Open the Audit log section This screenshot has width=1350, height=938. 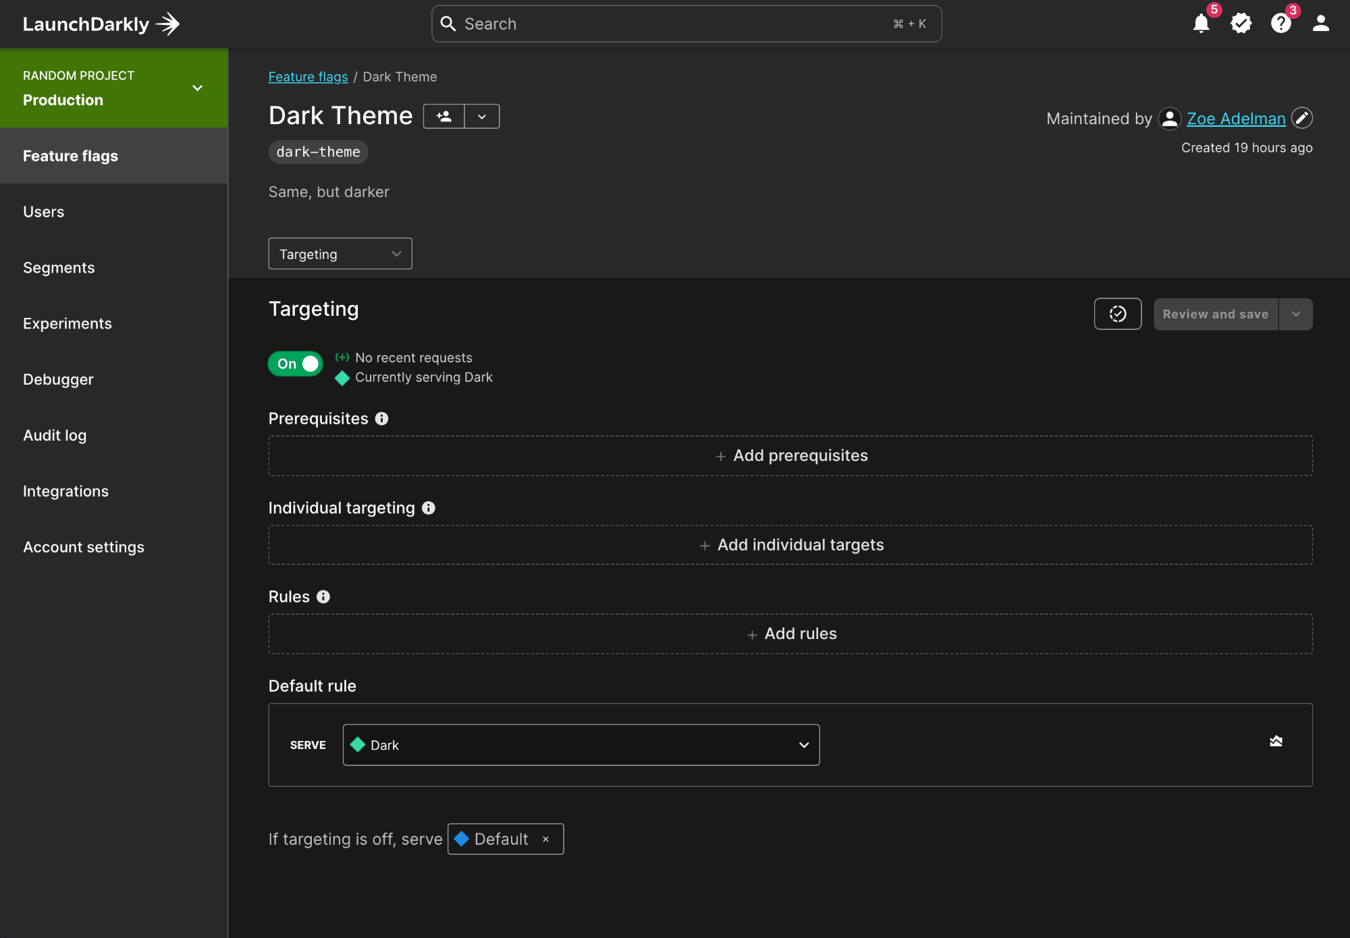pyautogui.click(x=55, y=435)
